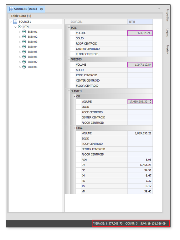Collapse the FREEDIG group
180x240 pixels.
click(69, 59)
